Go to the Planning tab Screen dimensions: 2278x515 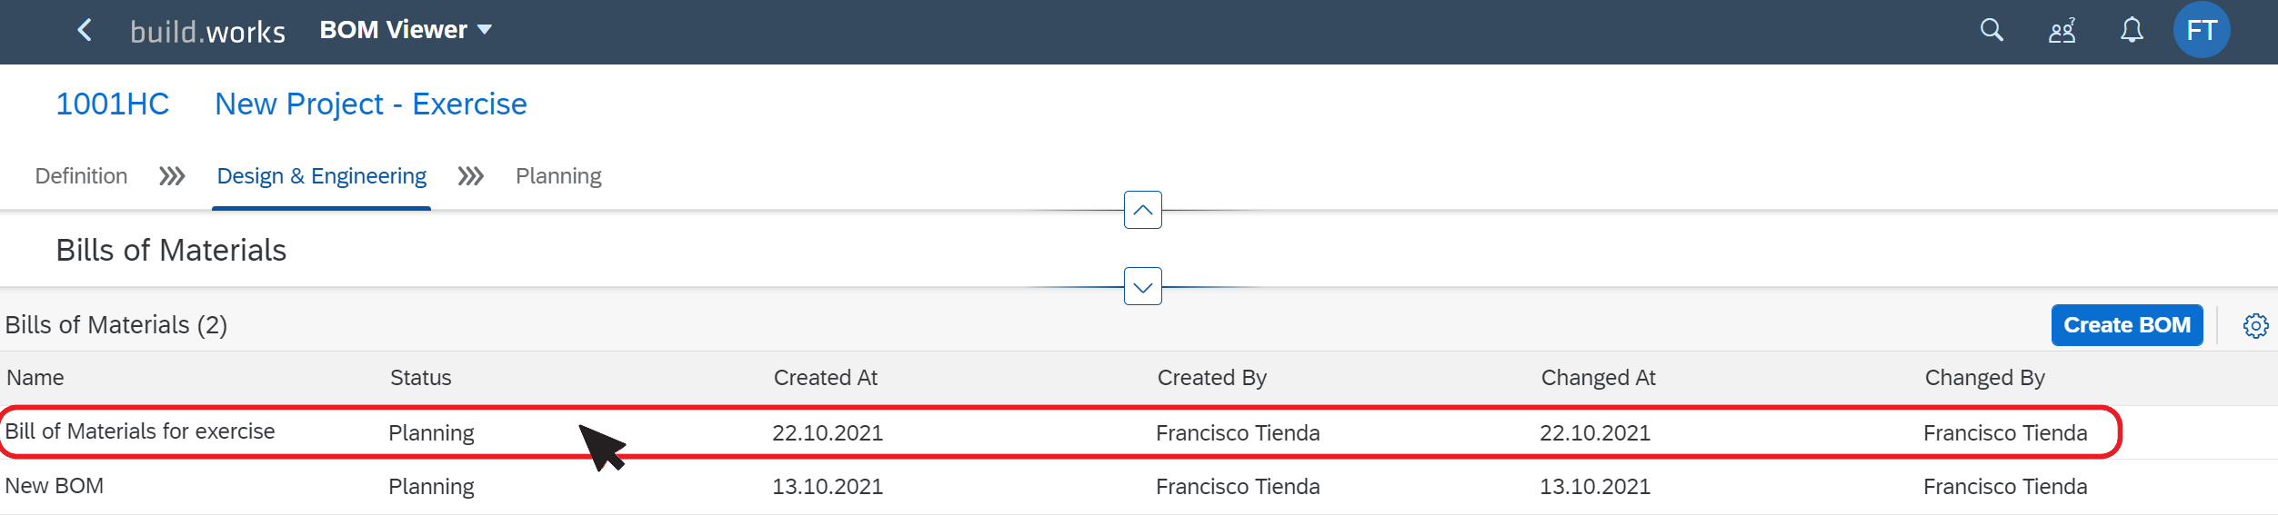point(558,176)
